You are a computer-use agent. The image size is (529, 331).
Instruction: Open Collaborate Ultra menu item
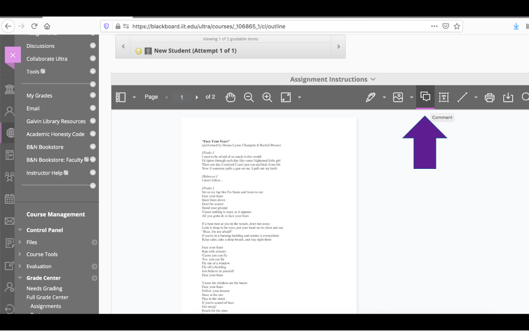point(47,59)
